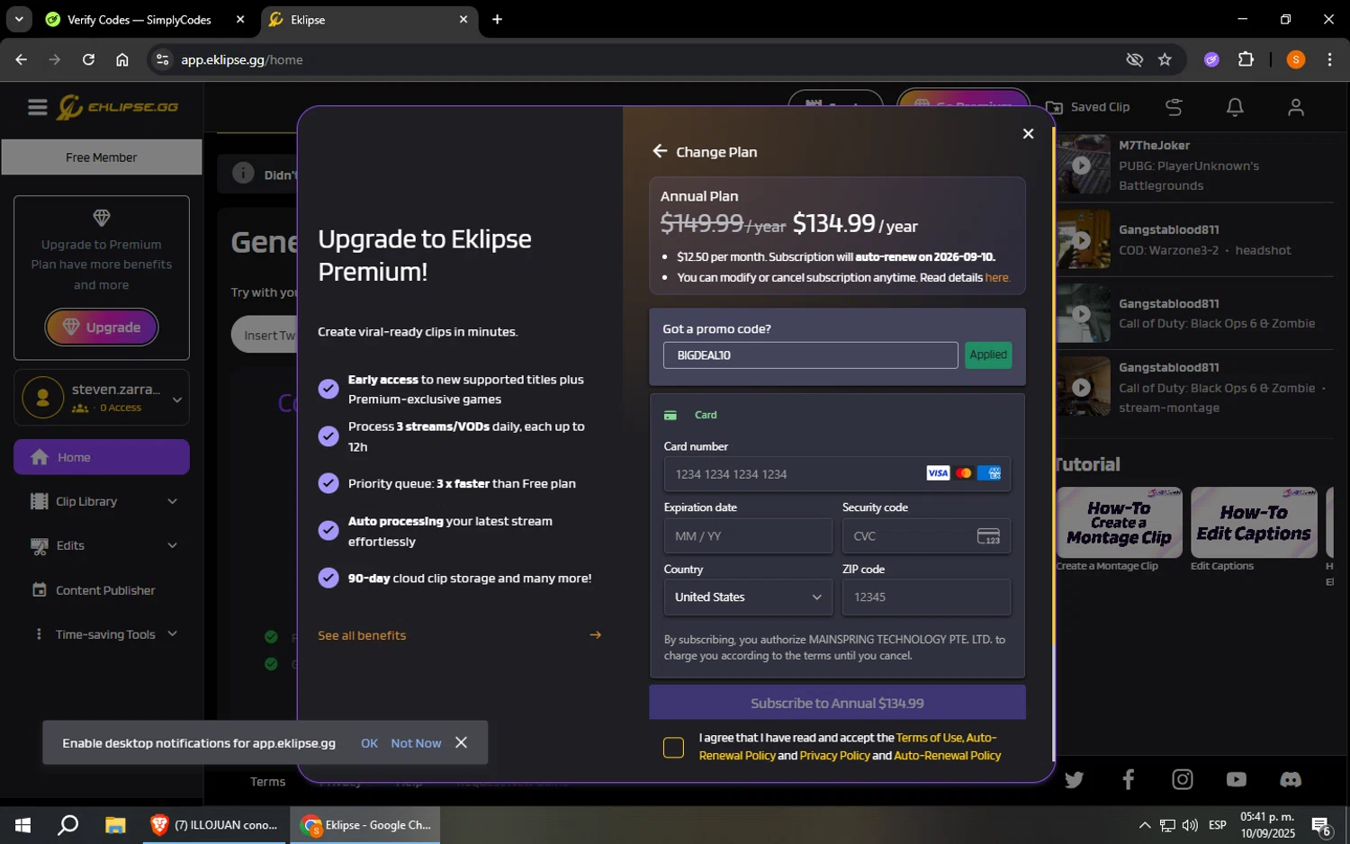
Task: Open Windows taskbar search
Action: (68, 825)
